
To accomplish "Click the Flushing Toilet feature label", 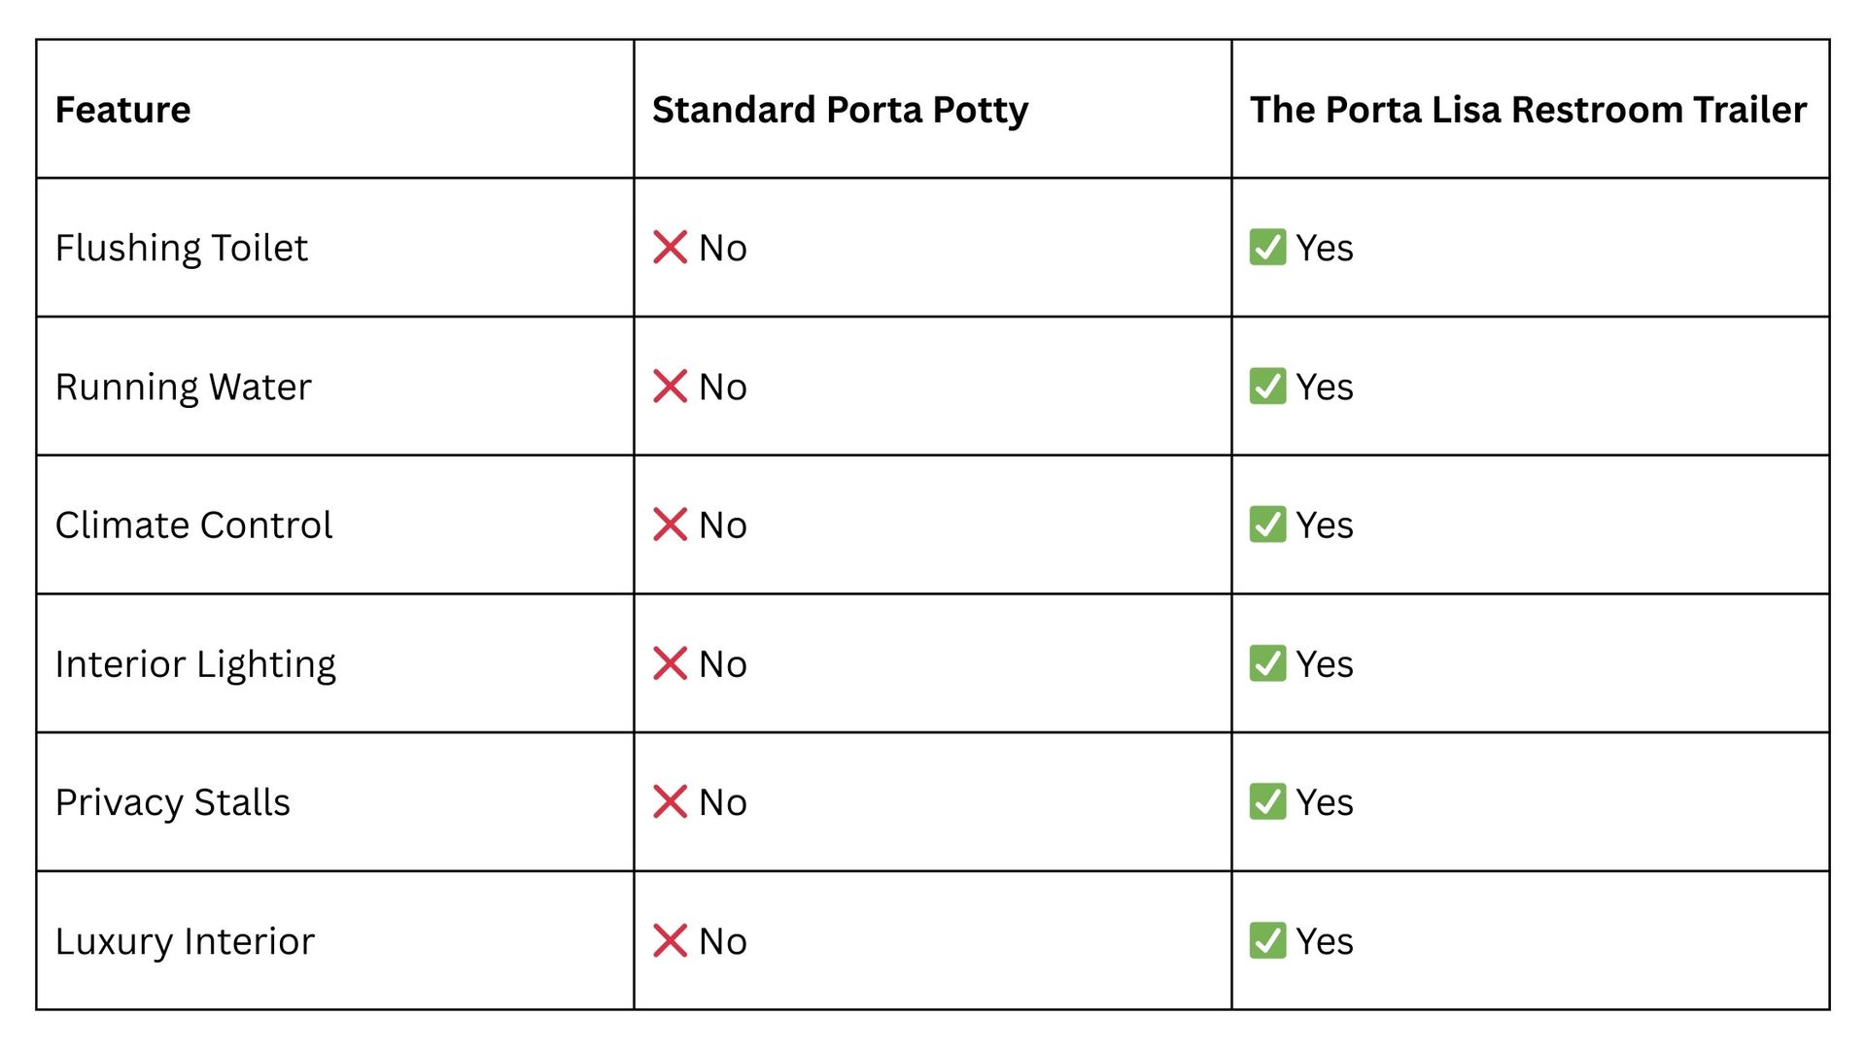I will 181,249.
